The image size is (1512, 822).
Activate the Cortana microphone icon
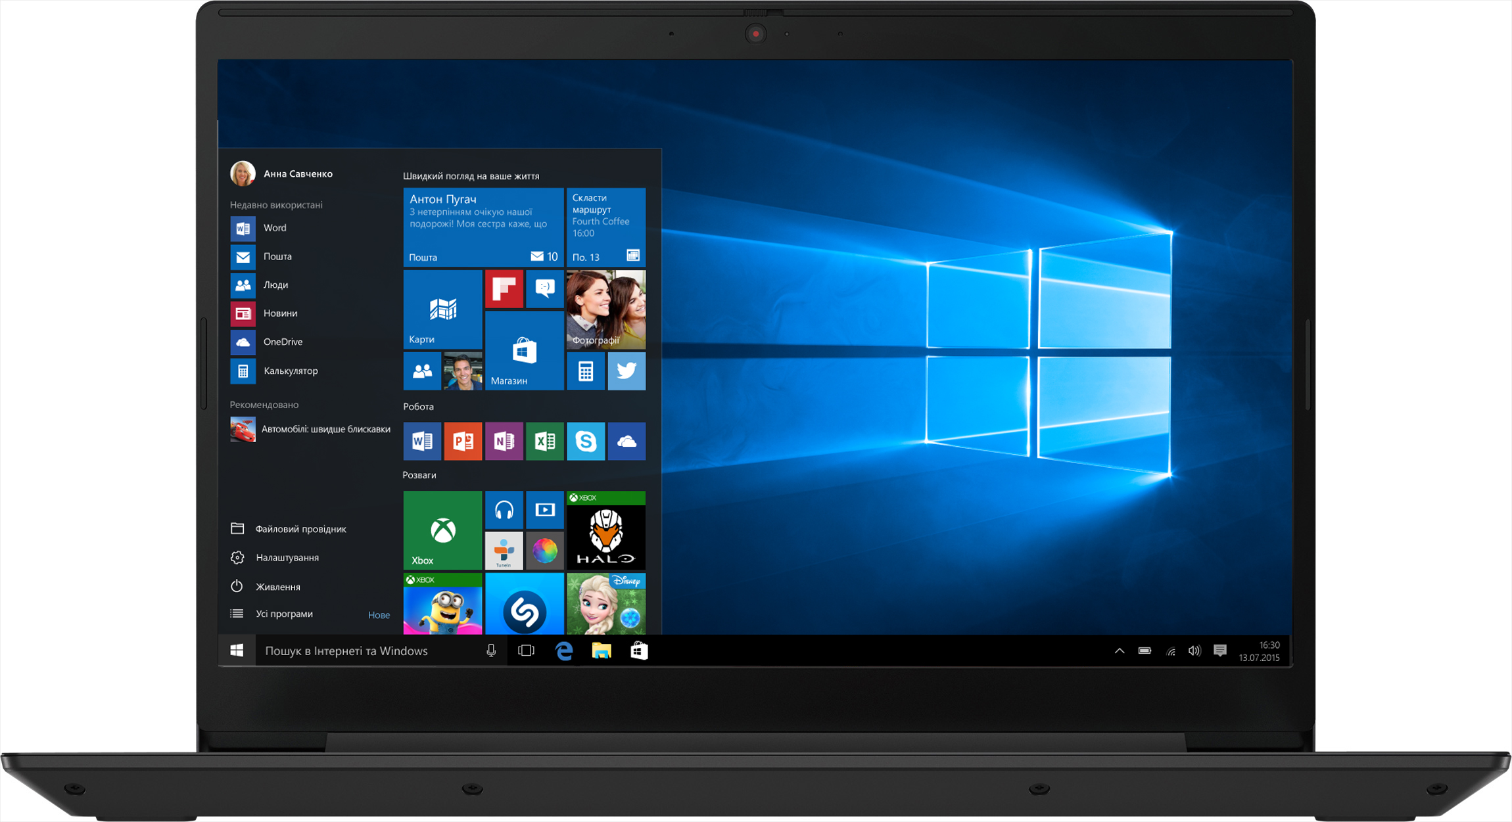pos(491,651)
